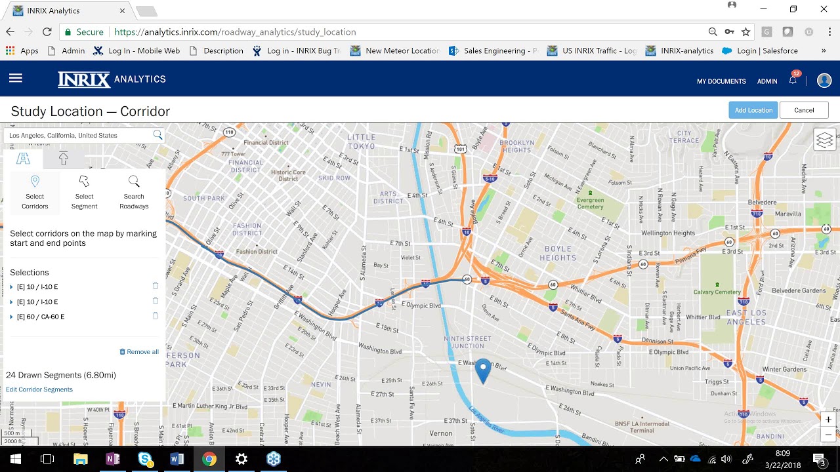Open the notifications bell
Screen dimensions: 840x472
(x=793, y=80)
